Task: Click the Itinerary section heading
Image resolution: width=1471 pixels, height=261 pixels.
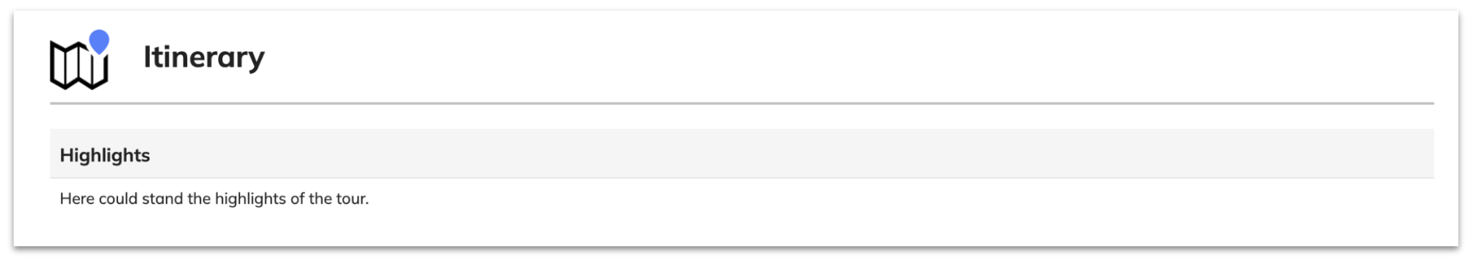Action: 203,57
